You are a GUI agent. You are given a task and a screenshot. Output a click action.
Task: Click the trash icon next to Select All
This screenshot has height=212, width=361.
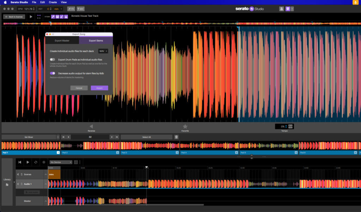click(x=176, y=137)
